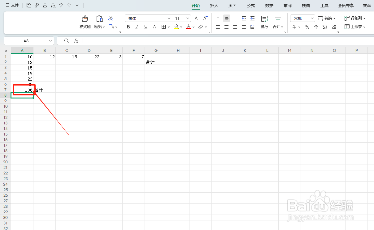Viewport: 374px width, 230px height.
Task: Click the borders grid icon
Action: pos(164,27)
